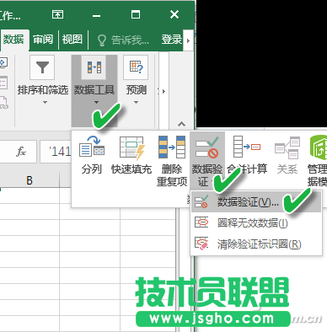The image size is (327, 332).
Task: Minimize the Excel window
Action: click(96, 15)
